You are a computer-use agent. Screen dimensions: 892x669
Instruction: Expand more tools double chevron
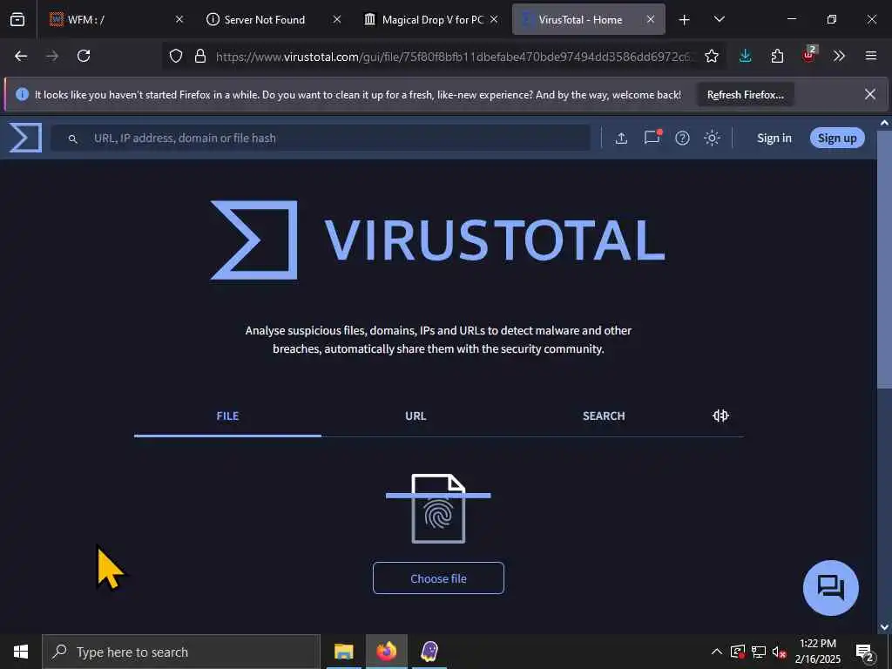point(839,56)
